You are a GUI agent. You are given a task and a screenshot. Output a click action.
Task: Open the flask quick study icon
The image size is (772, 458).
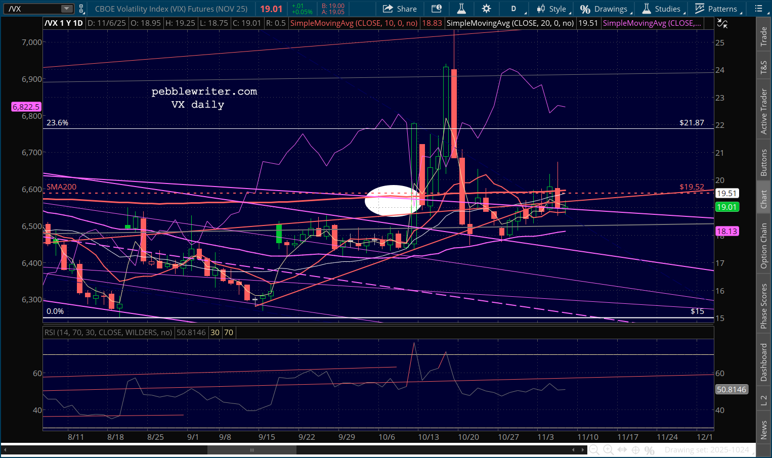pos(461,9)
